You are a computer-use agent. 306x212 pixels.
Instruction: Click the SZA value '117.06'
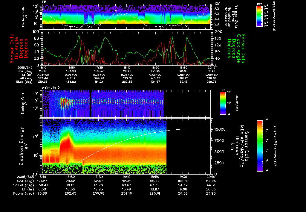tap(211, 181)
